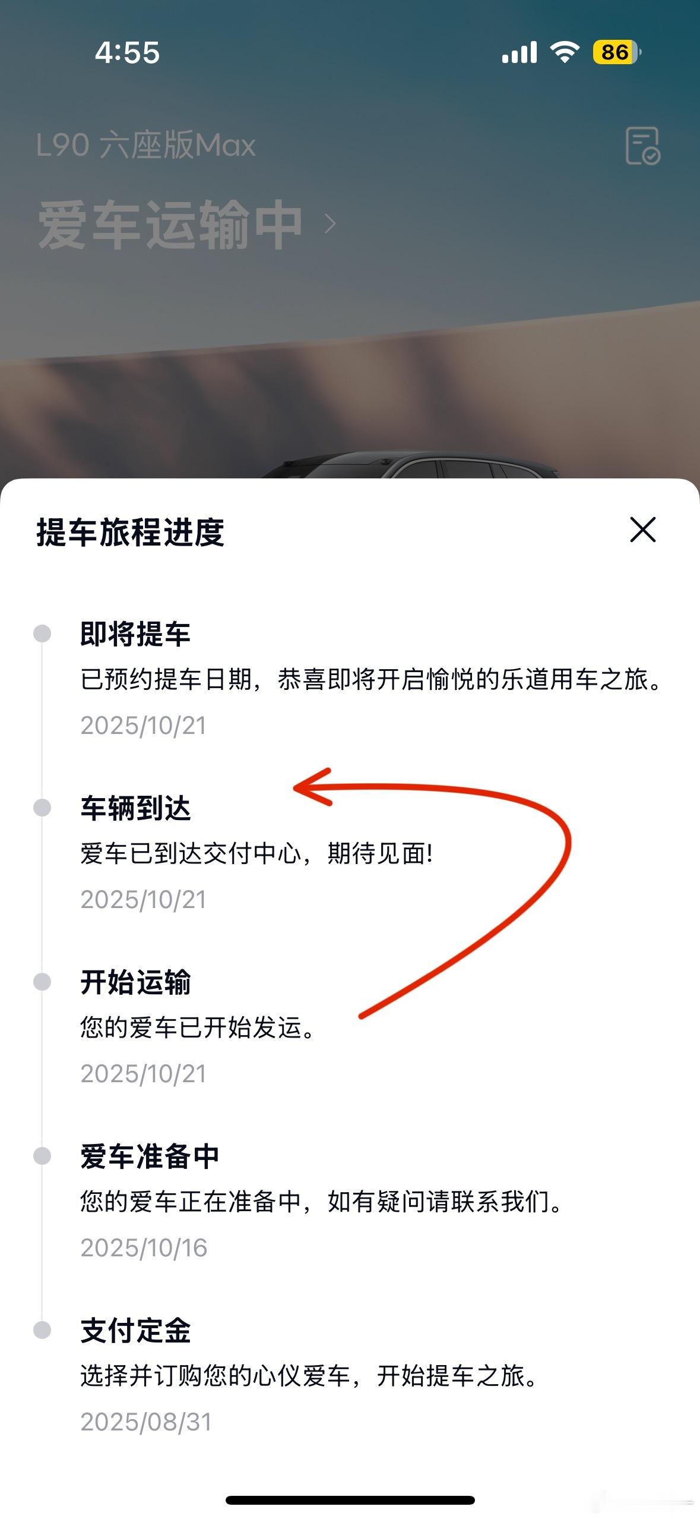Tap the 4:55 clock in status bar

[x=127, y=53]
